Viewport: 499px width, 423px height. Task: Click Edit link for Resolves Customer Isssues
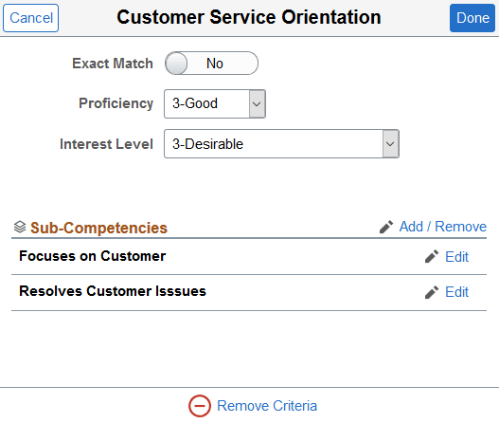coord(457,292)
